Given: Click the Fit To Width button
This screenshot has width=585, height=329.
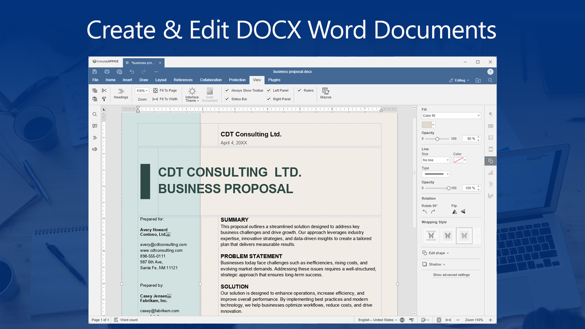Looking at the screenshot, I should (165, 99).
